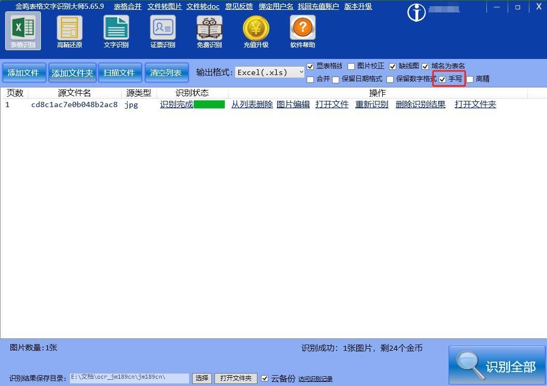The height and width of the screenshot is (386, 547).
Task: Click the 选择 directory button
Action: [202, 378]
